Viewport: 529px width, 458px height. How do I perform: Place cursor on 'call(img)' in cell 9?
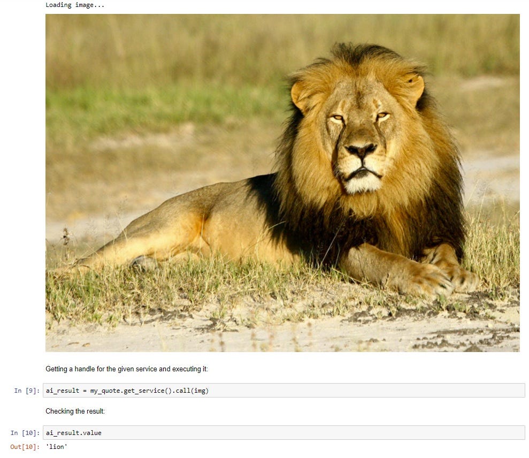tap(192, 391)
